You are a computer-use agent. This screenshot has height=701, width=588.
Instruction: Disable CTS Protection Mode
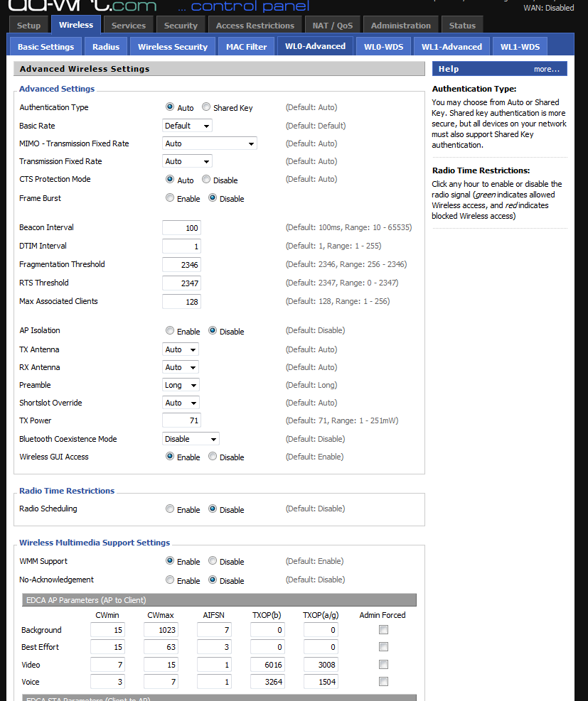pyautogui.click(x=206, y=179)
